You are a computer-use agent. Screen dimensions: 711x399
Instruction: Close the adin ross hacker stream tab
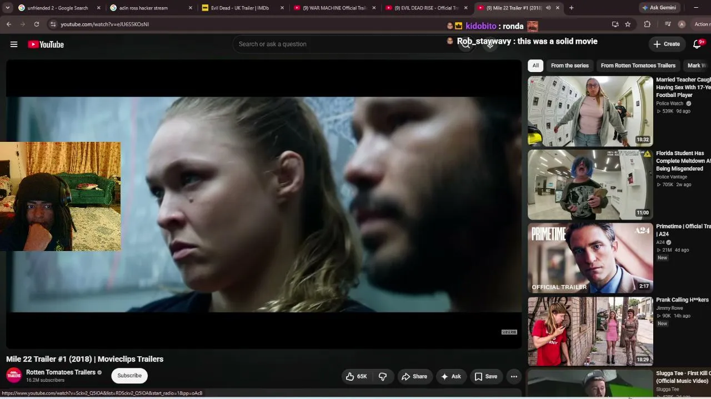click(190, 8)
